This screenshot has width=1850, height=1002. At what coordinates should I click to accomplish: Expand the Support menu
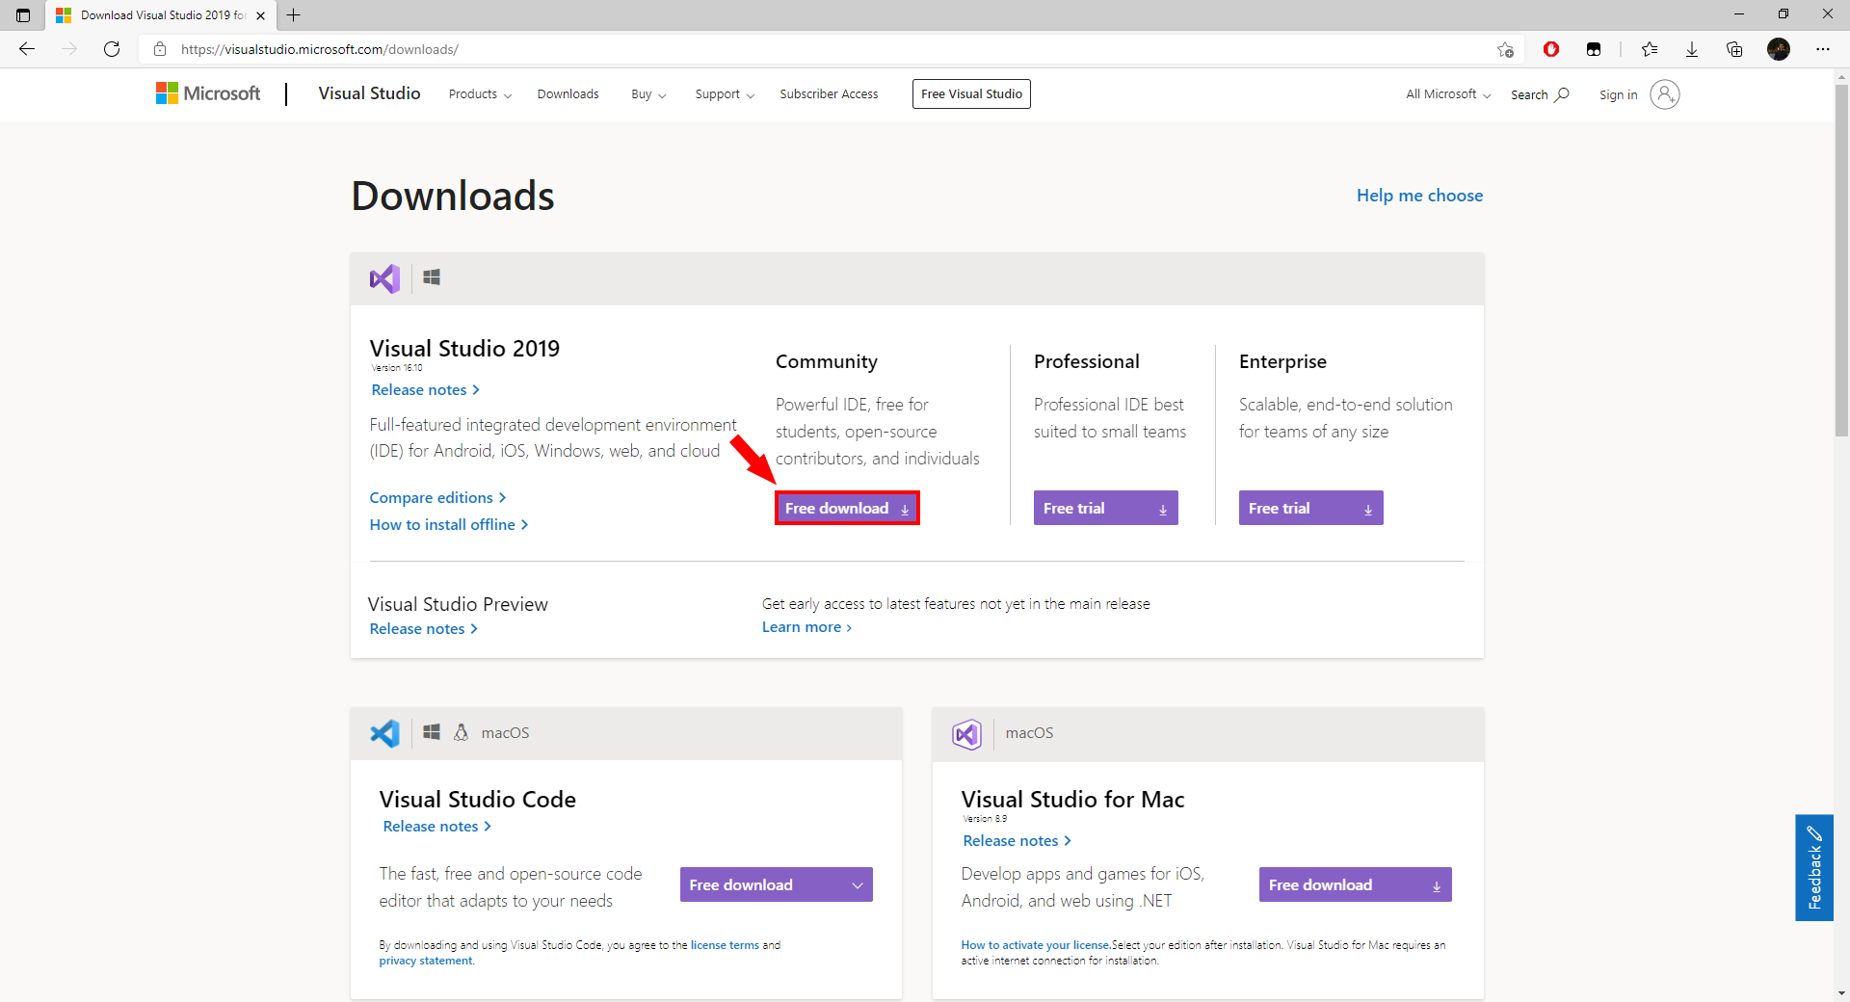tap(725, 94)
